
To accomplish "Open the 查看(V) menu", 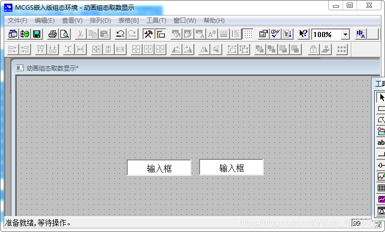I will click(72, 21).
